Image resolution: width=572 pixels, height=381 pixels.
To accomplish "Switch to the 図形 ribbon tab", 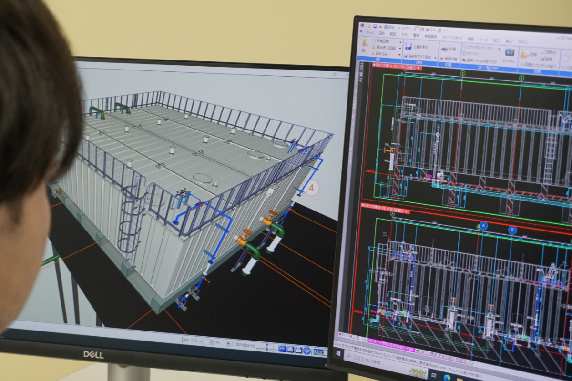I will tap(382, 33).
